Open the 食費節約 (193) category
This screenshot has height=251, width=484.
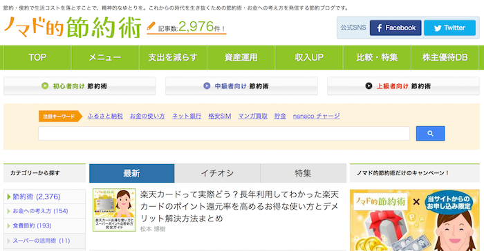click(x=32, y=225)
